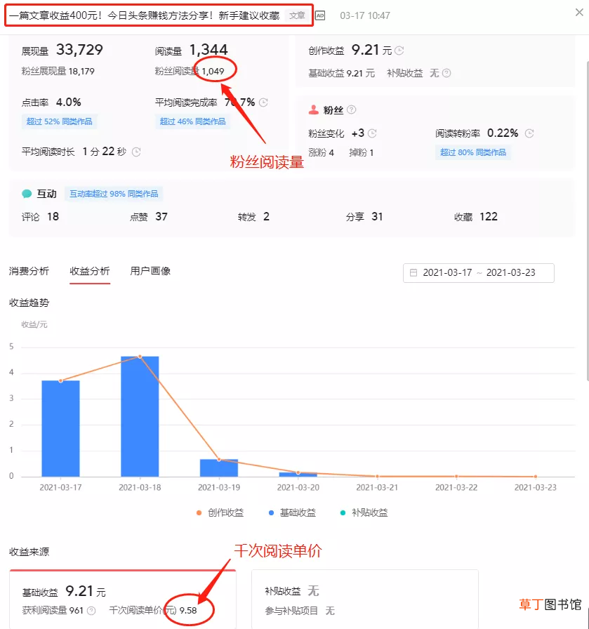Click the blue bar for 2021-03-19
Image resolution: width=589 pixels, height=629 pixels.
pos(218,468)
